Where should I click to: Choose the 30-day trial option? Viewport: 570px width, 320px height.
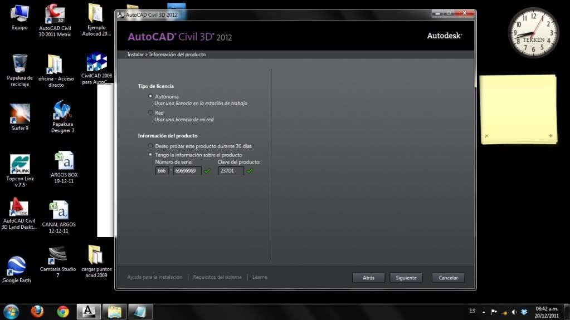click(x=150, y=146)
